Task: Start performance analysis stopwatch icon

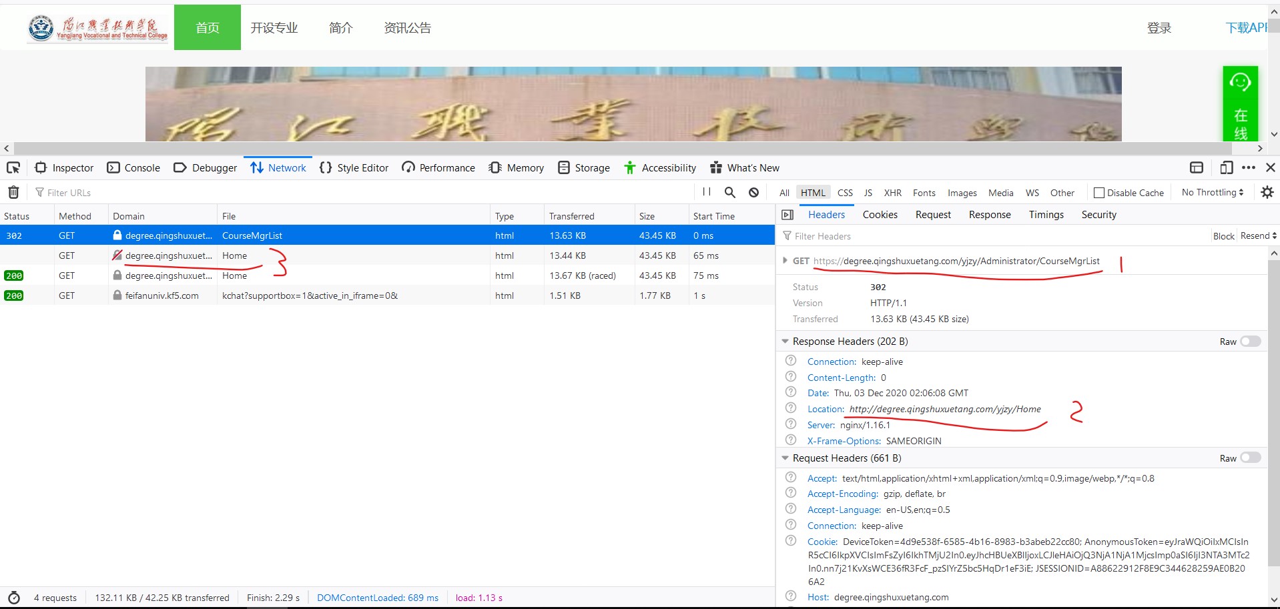Action: (x=14, y=598)
